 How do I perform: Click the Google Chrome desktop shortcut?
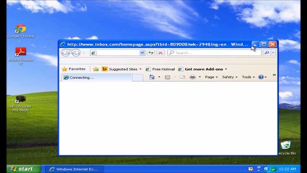(21, 31)
